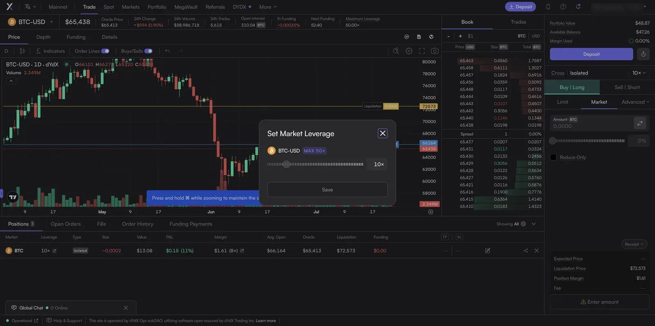Click the top-bar Deposit button
This screenshot has height=326, width=655.
click(x=520, y=7)
